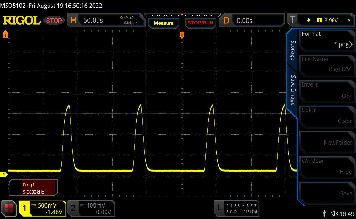Click the Save button
This screenshot has width=356, height=219.
point(327,193)
